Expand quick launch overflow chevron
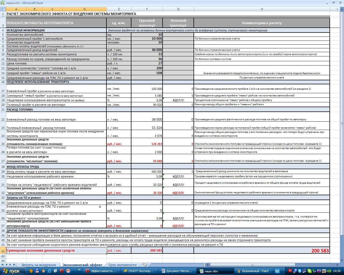Viewport: 344px width, 275px height. pos(79,269)
